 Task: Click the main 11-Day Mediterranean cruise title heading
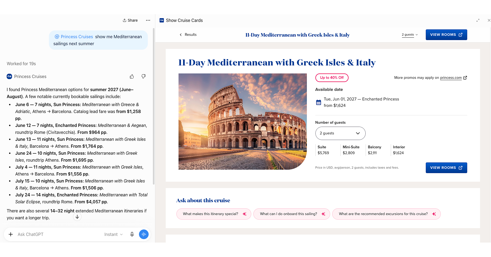click(277, 63)
